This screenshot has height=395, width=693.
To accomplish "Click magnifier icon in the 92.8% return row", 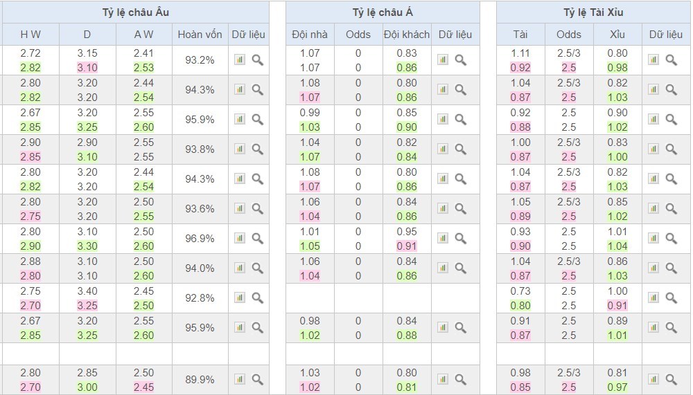I will tap(258, 298).
